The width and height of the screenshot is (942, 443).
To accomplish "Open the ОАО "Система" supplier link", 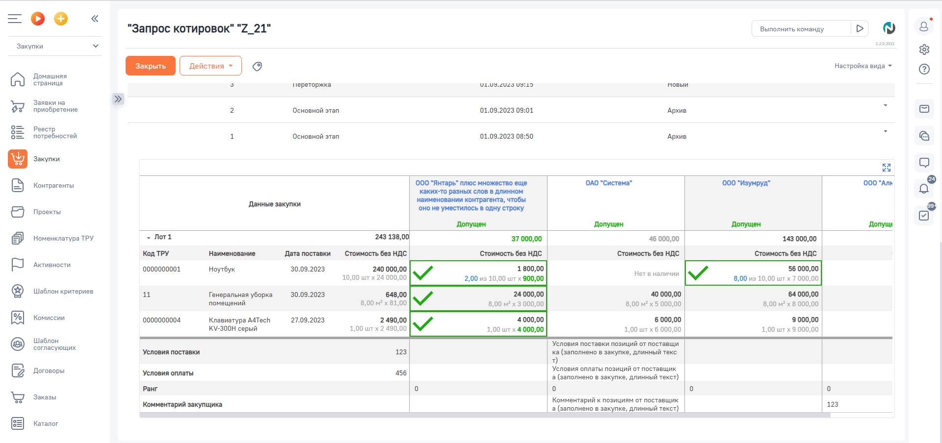I will [608, 183].
